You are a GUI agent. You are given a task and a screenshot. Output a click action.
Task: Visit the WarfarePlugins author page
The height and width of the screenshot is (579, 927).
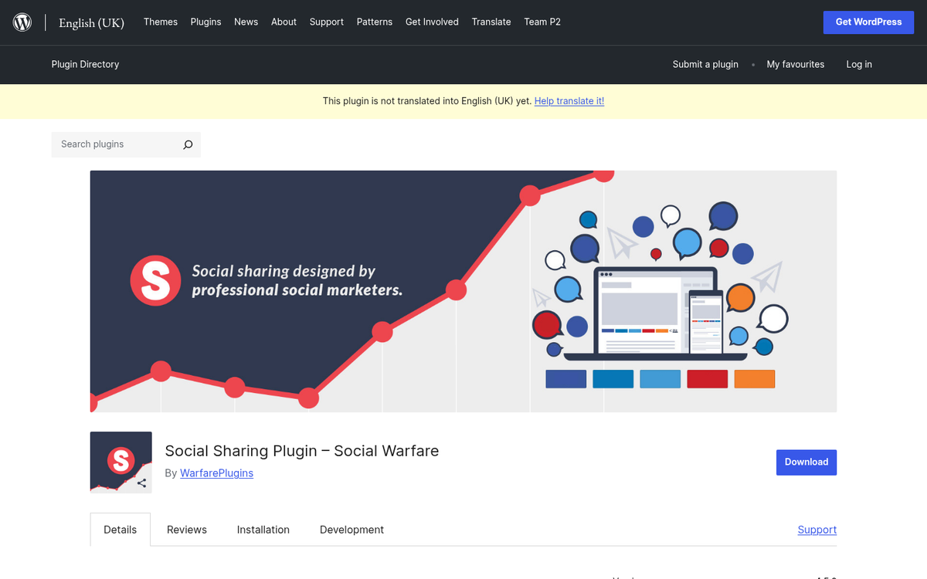point(216,473)
